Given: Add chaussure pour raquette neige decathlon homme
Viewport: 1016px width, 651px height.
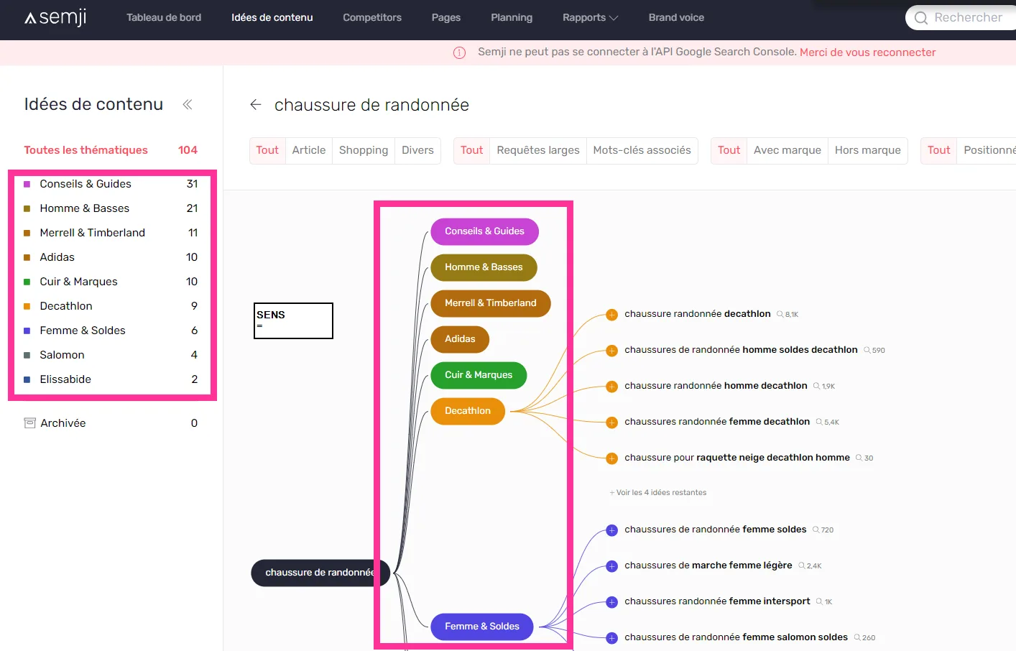Looking at the screenshot, I should (x=612, y=458).
